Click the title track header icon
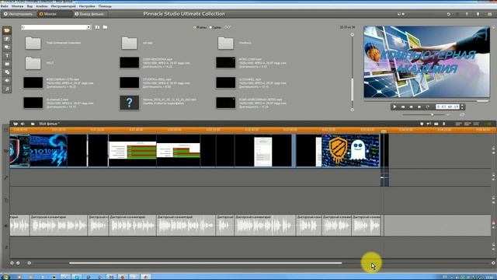This screenshot has width=497, height=280. [5, 201]
